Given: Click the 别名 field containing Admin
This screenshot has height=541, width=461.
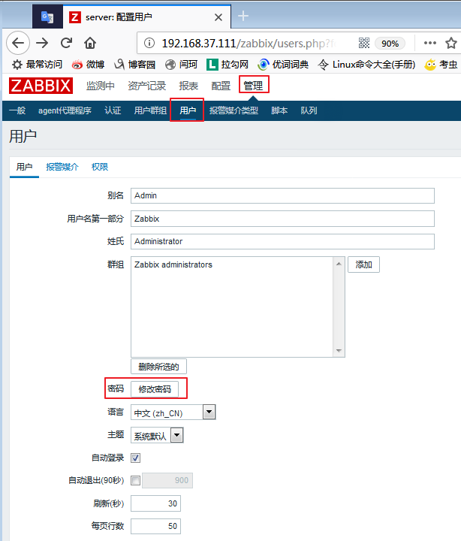Looking at the screenshot, I should [282, 195].
